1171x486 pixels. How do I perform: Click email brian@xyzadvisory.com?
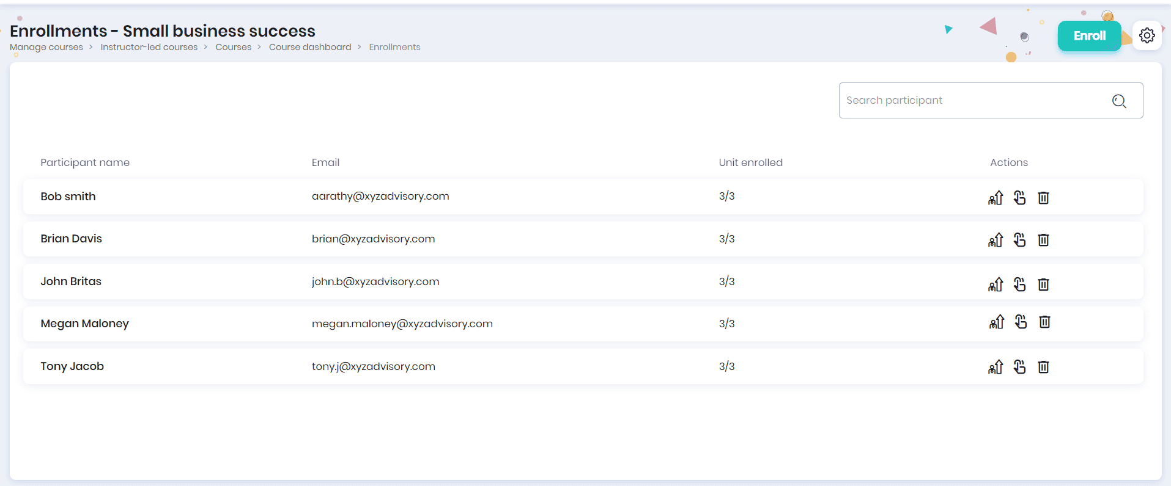(373, 239)
